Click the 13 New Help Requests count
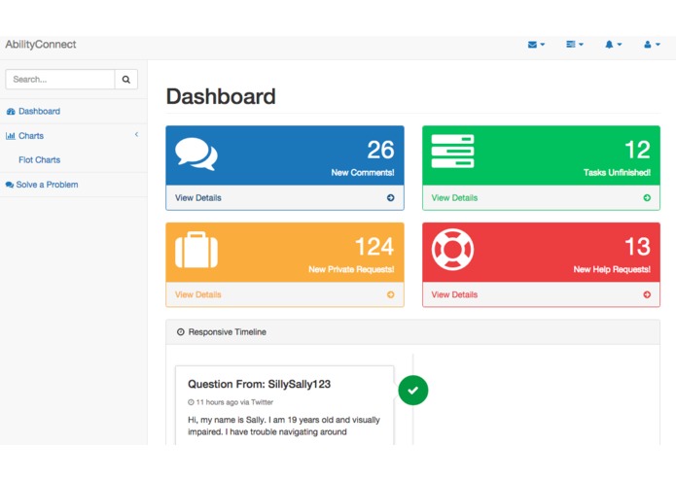The height and width of the screenshot is (480, 676). pos(638,247)
